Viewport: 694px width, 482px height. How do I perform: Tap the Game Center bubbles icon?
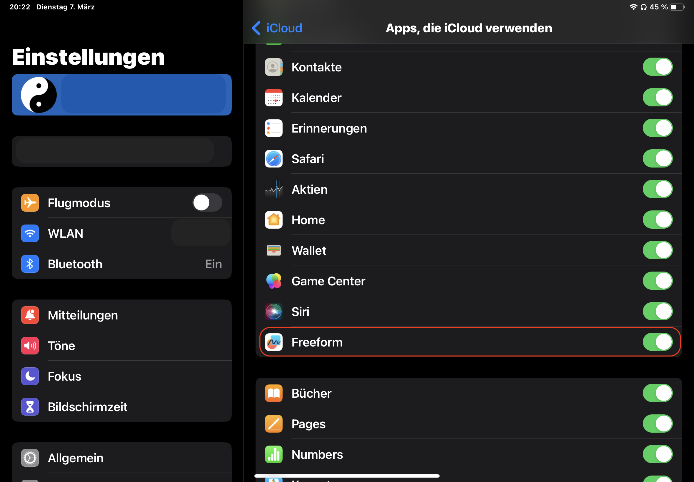click(x=274, y=281)
